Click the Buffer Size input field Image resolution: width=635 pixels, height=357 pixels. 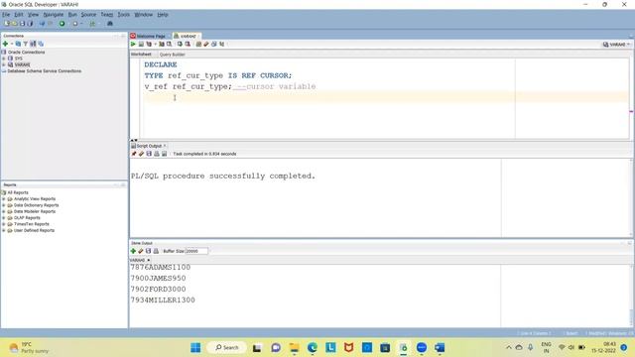click(x=196, y=251)
